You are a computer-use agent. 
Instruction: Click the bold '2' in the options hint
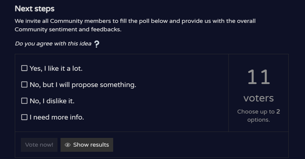(x=278, y=111)
